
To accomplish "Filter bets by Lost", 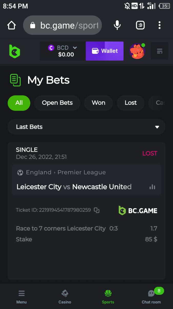I will coord(131,103).
